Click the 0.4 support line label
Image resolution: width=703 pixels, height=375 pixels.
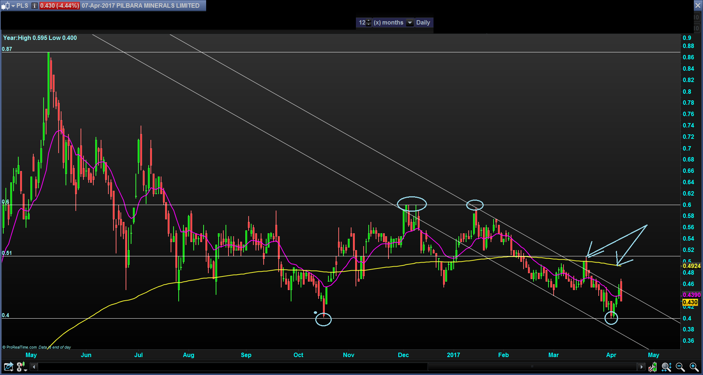pyautogui.click(x=5, y=315)
